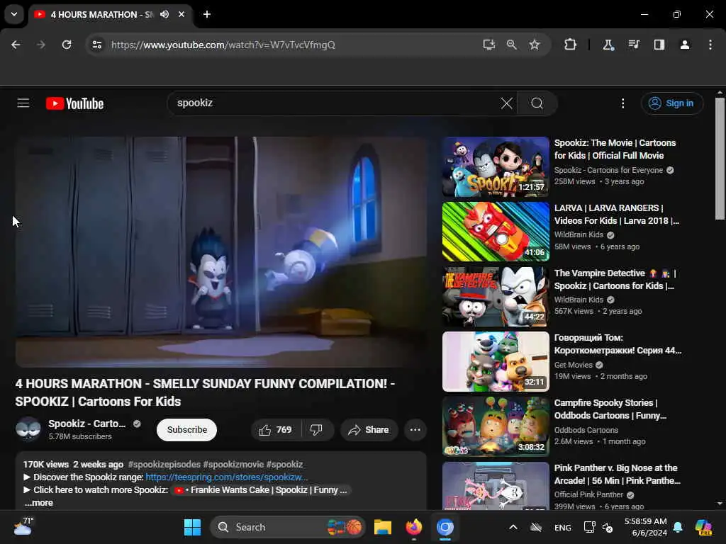Viewport: 726px width, 544px height.
Task: Open the taskbar clock and date
Action: tap(645, 527)
